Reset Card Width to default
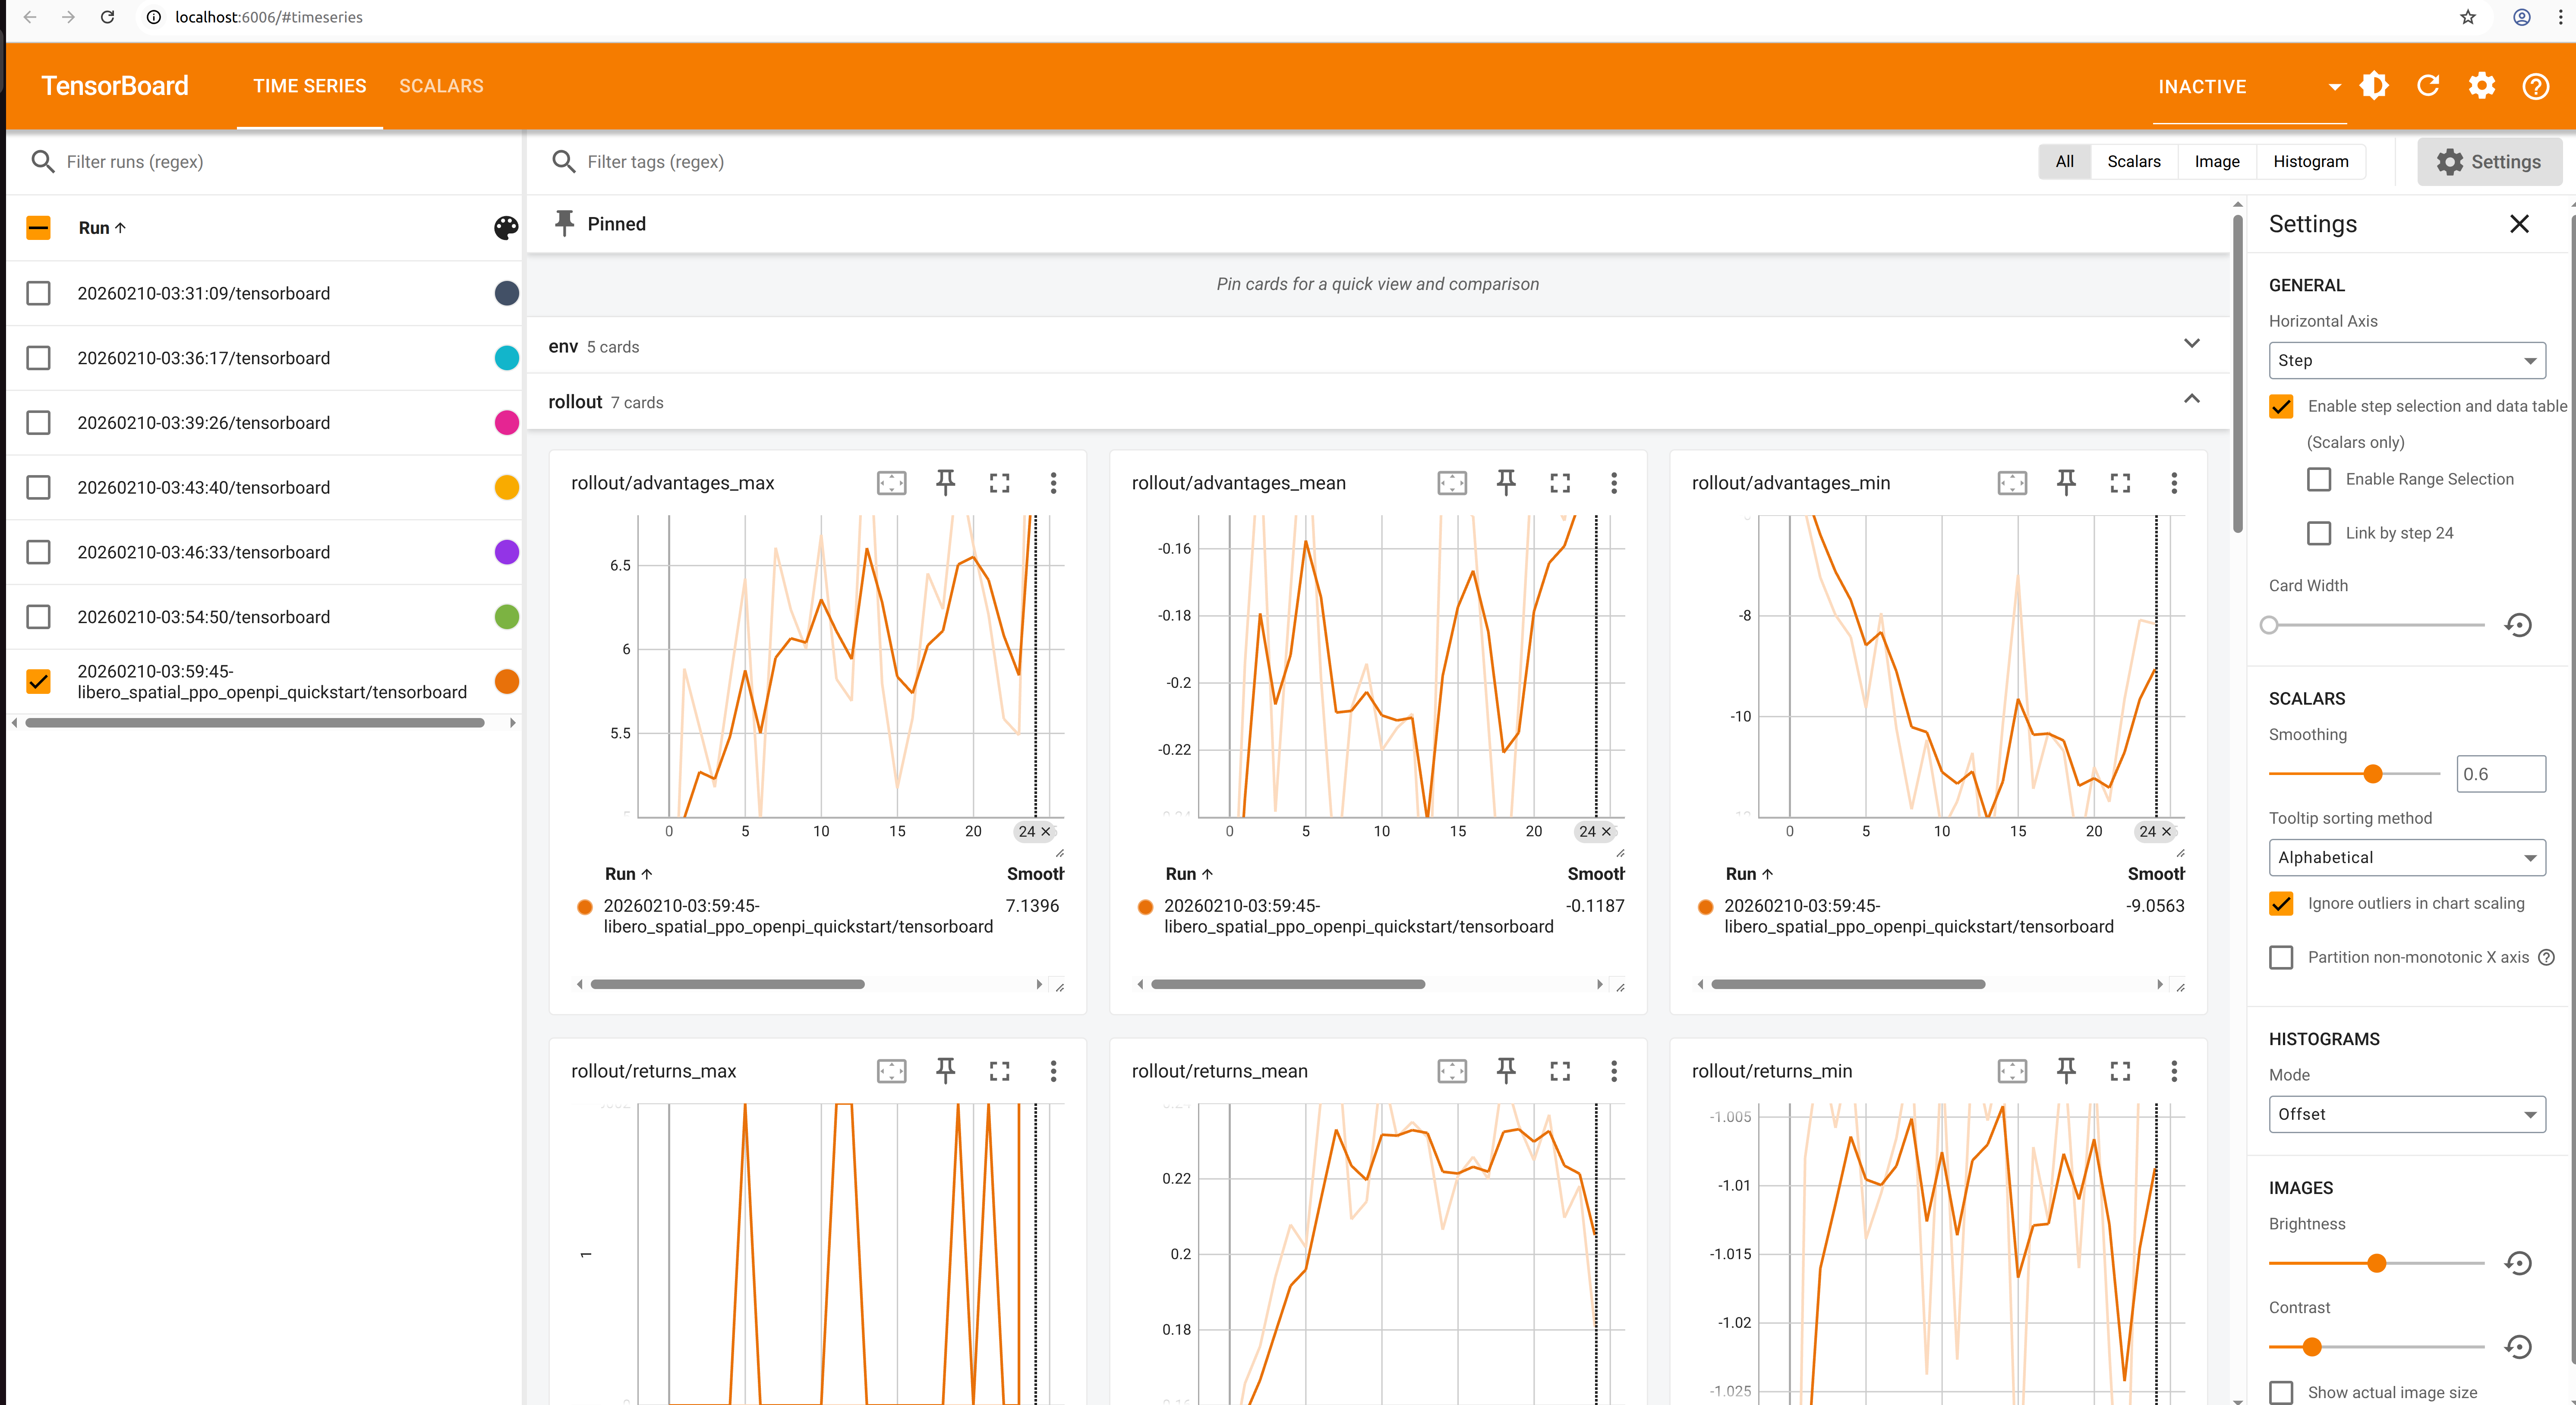Screen dimensions: 2576x1405 click(2518, 625)
